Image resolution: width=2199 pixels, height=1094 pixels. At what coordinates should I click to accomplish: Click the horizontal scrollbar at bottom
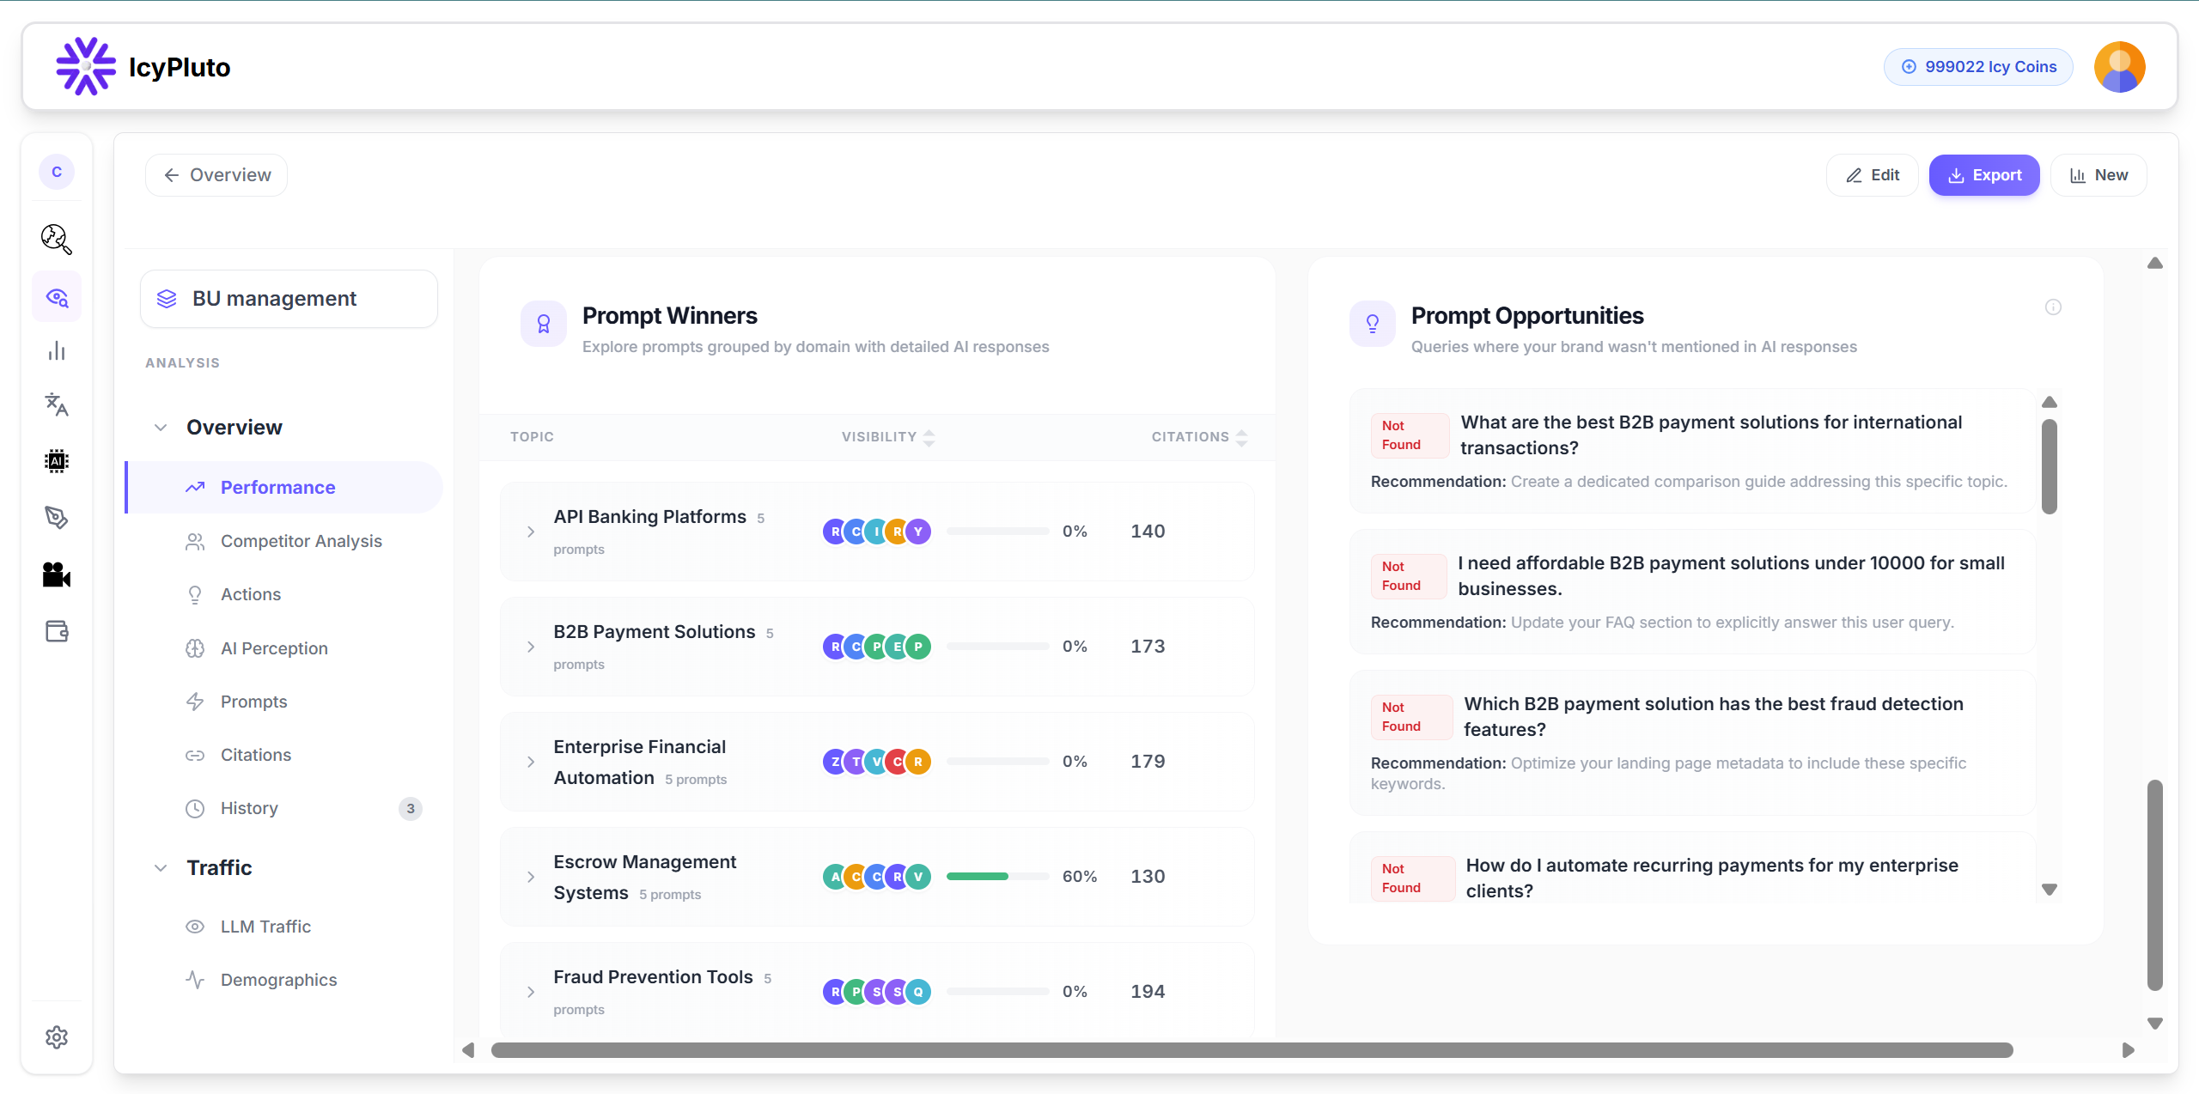pyautogui.click(x=1251, y=1050)
